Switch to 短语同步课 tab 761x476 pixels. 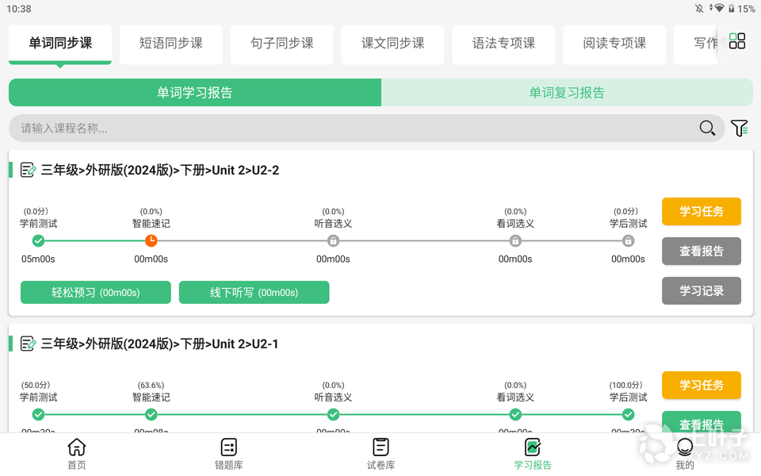pyautogui.click(x=171, y=44)
